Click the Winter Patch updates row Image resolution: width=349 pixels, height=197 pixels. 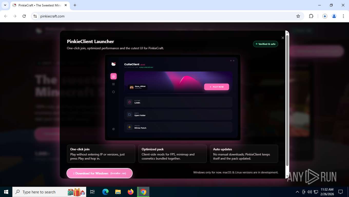[x=178, y=127]
